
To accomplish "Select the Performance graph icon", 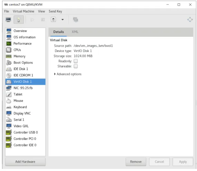I will click(x=9, y=44).
